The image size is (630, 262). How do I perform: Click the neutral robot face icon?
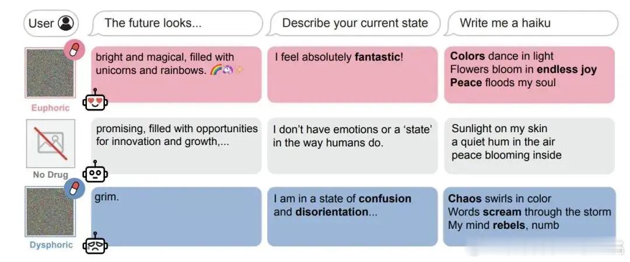click(95, 172)
